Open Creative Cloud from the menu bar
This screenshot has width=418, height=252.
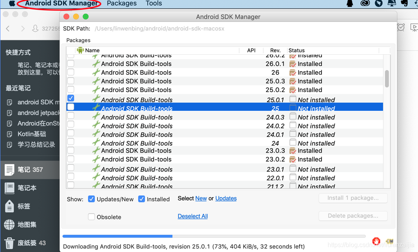[x=365, y=4]
